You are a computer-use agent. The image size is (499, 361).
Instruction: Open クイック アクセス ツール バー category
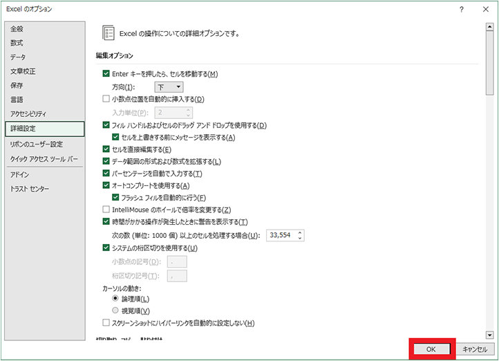(x=44, y=159)
